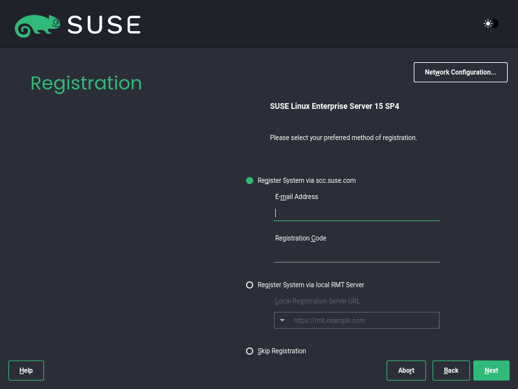Click the https://rmt.example.com URL box

pyautogui.click(x=357, y=320)
